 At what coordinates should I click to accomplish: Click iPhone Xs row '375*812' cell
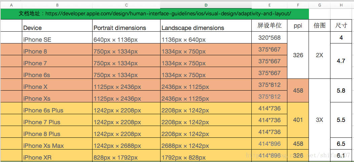point(270,96)
